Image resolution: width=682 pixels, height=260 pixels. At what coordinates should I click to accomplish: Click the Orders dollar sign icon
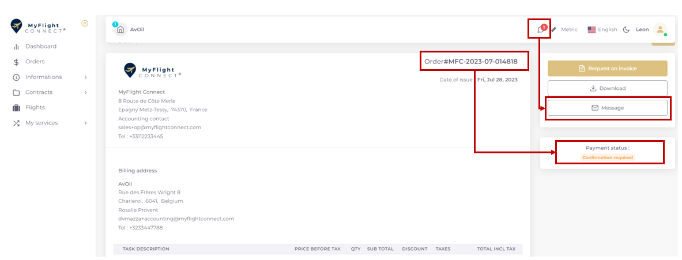click(17, 62)
